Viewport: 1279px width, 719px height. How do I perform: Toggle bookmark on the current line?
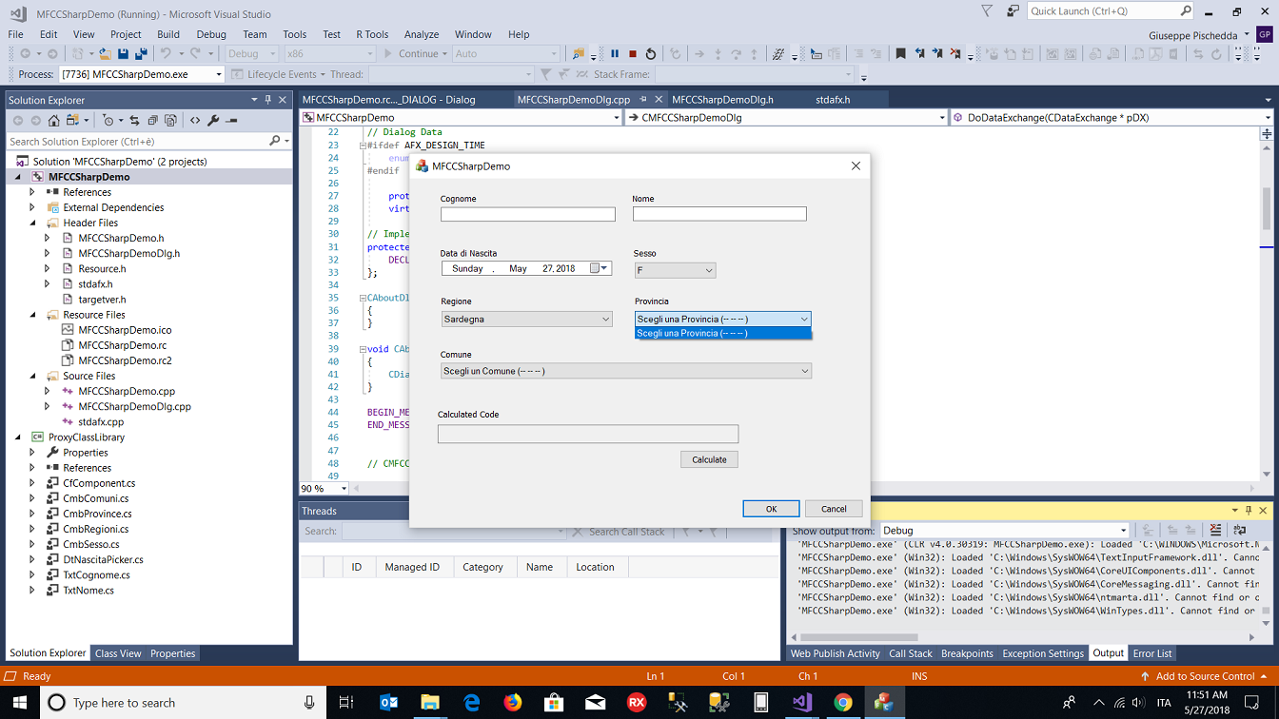(x=900, y=54)
